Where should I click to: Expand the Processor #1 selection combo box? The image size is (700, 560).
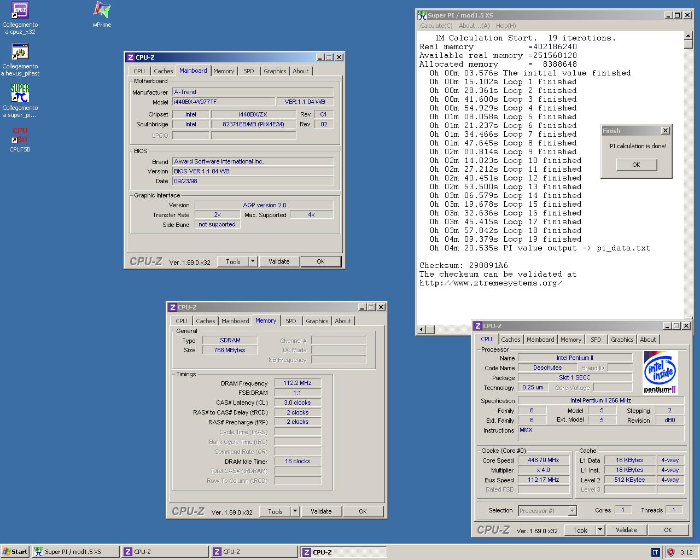click(x=572, y=511)
